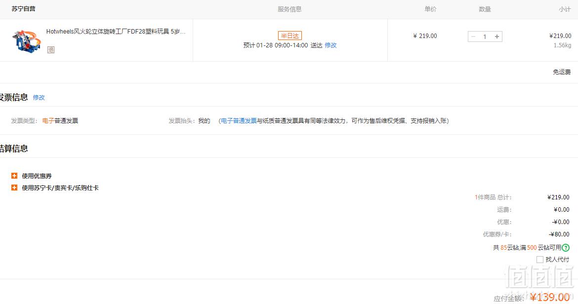Expand the 使用优惠券 section

[x=14, y=176]
